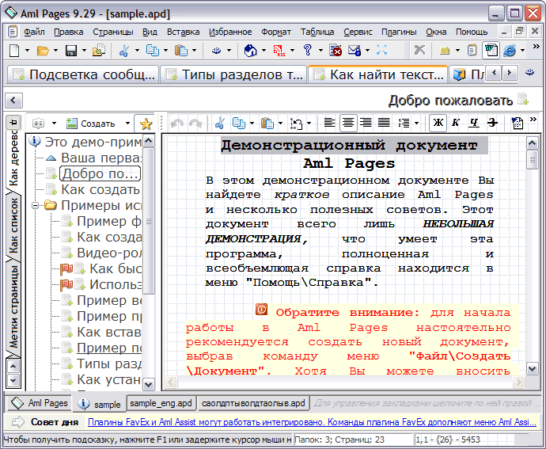Click the RSS feed toolbar icon
Image resolution: width=546 pixels, height=449 pixels.
[x=279, y=51]
